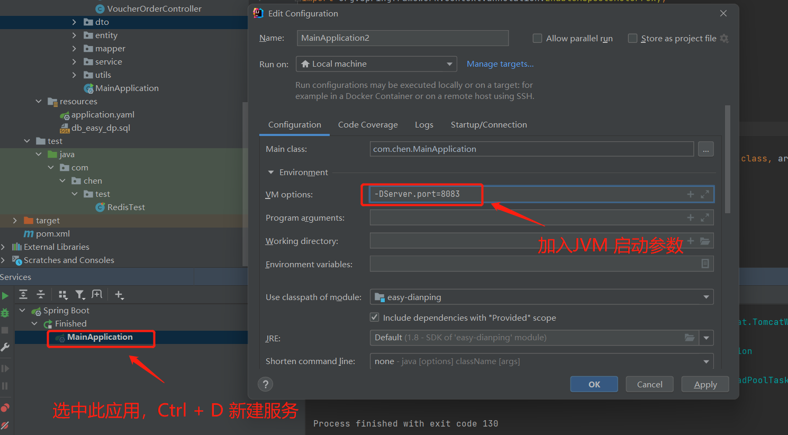Open Group By options in Services toolbar

(x=63, y=295)
